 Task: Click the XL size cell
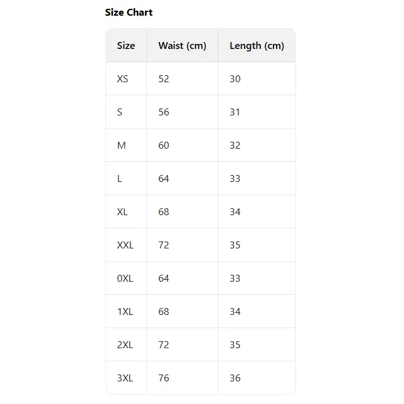(122, 211)
